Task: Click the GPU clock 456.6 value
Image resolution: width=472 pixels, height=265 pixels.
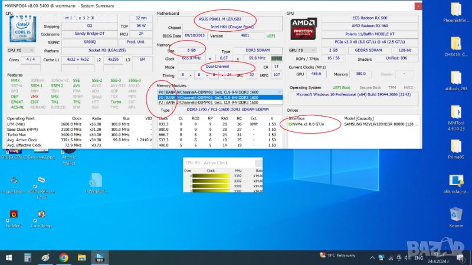Action: pyautogui.click(x=316, y=74)
